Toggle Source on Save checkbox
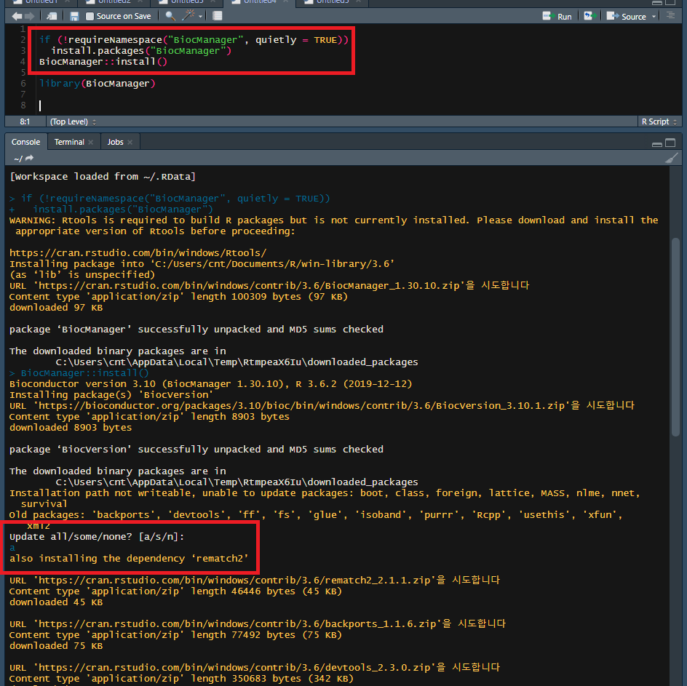The width and height of the screenshot is (687, 686). tap(90, 16)
